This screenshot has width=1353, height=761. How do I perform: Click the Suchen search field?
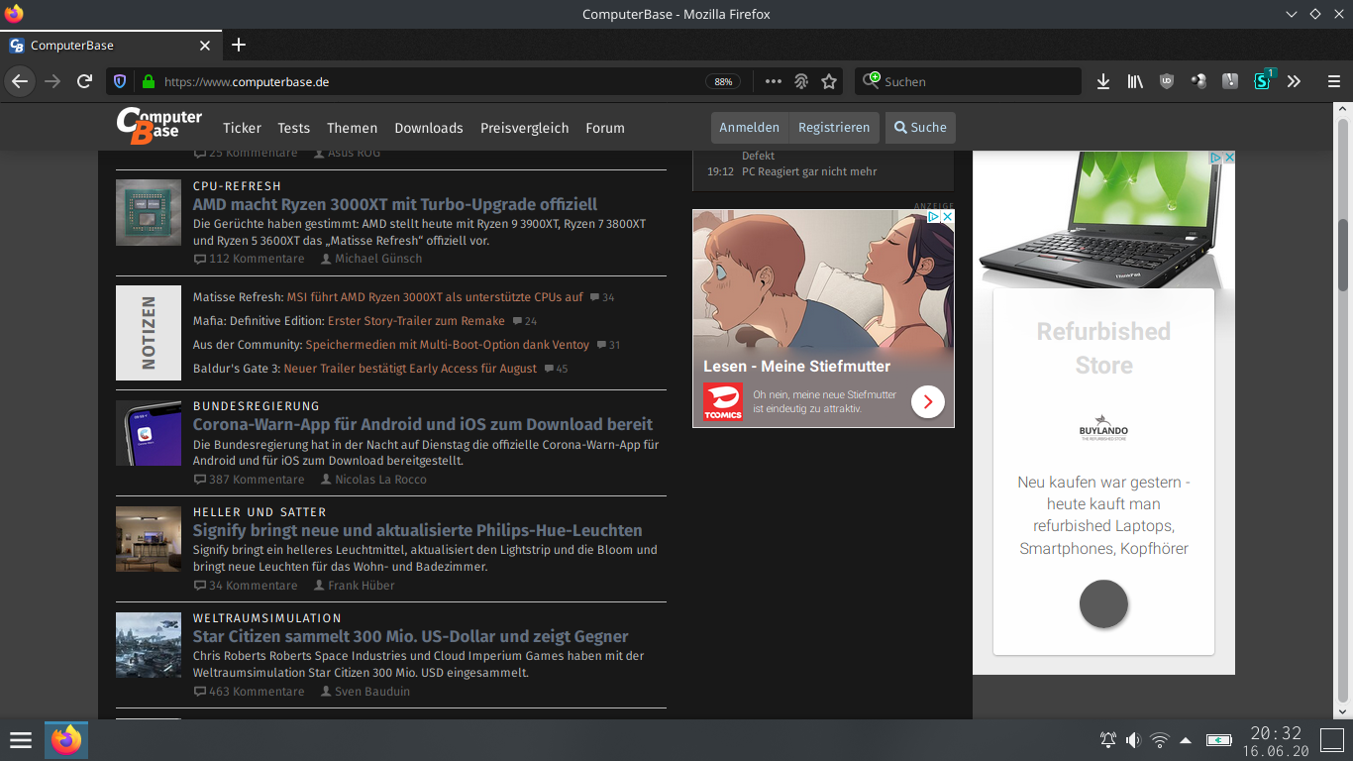pyautogui.click(x=968, y=81)
